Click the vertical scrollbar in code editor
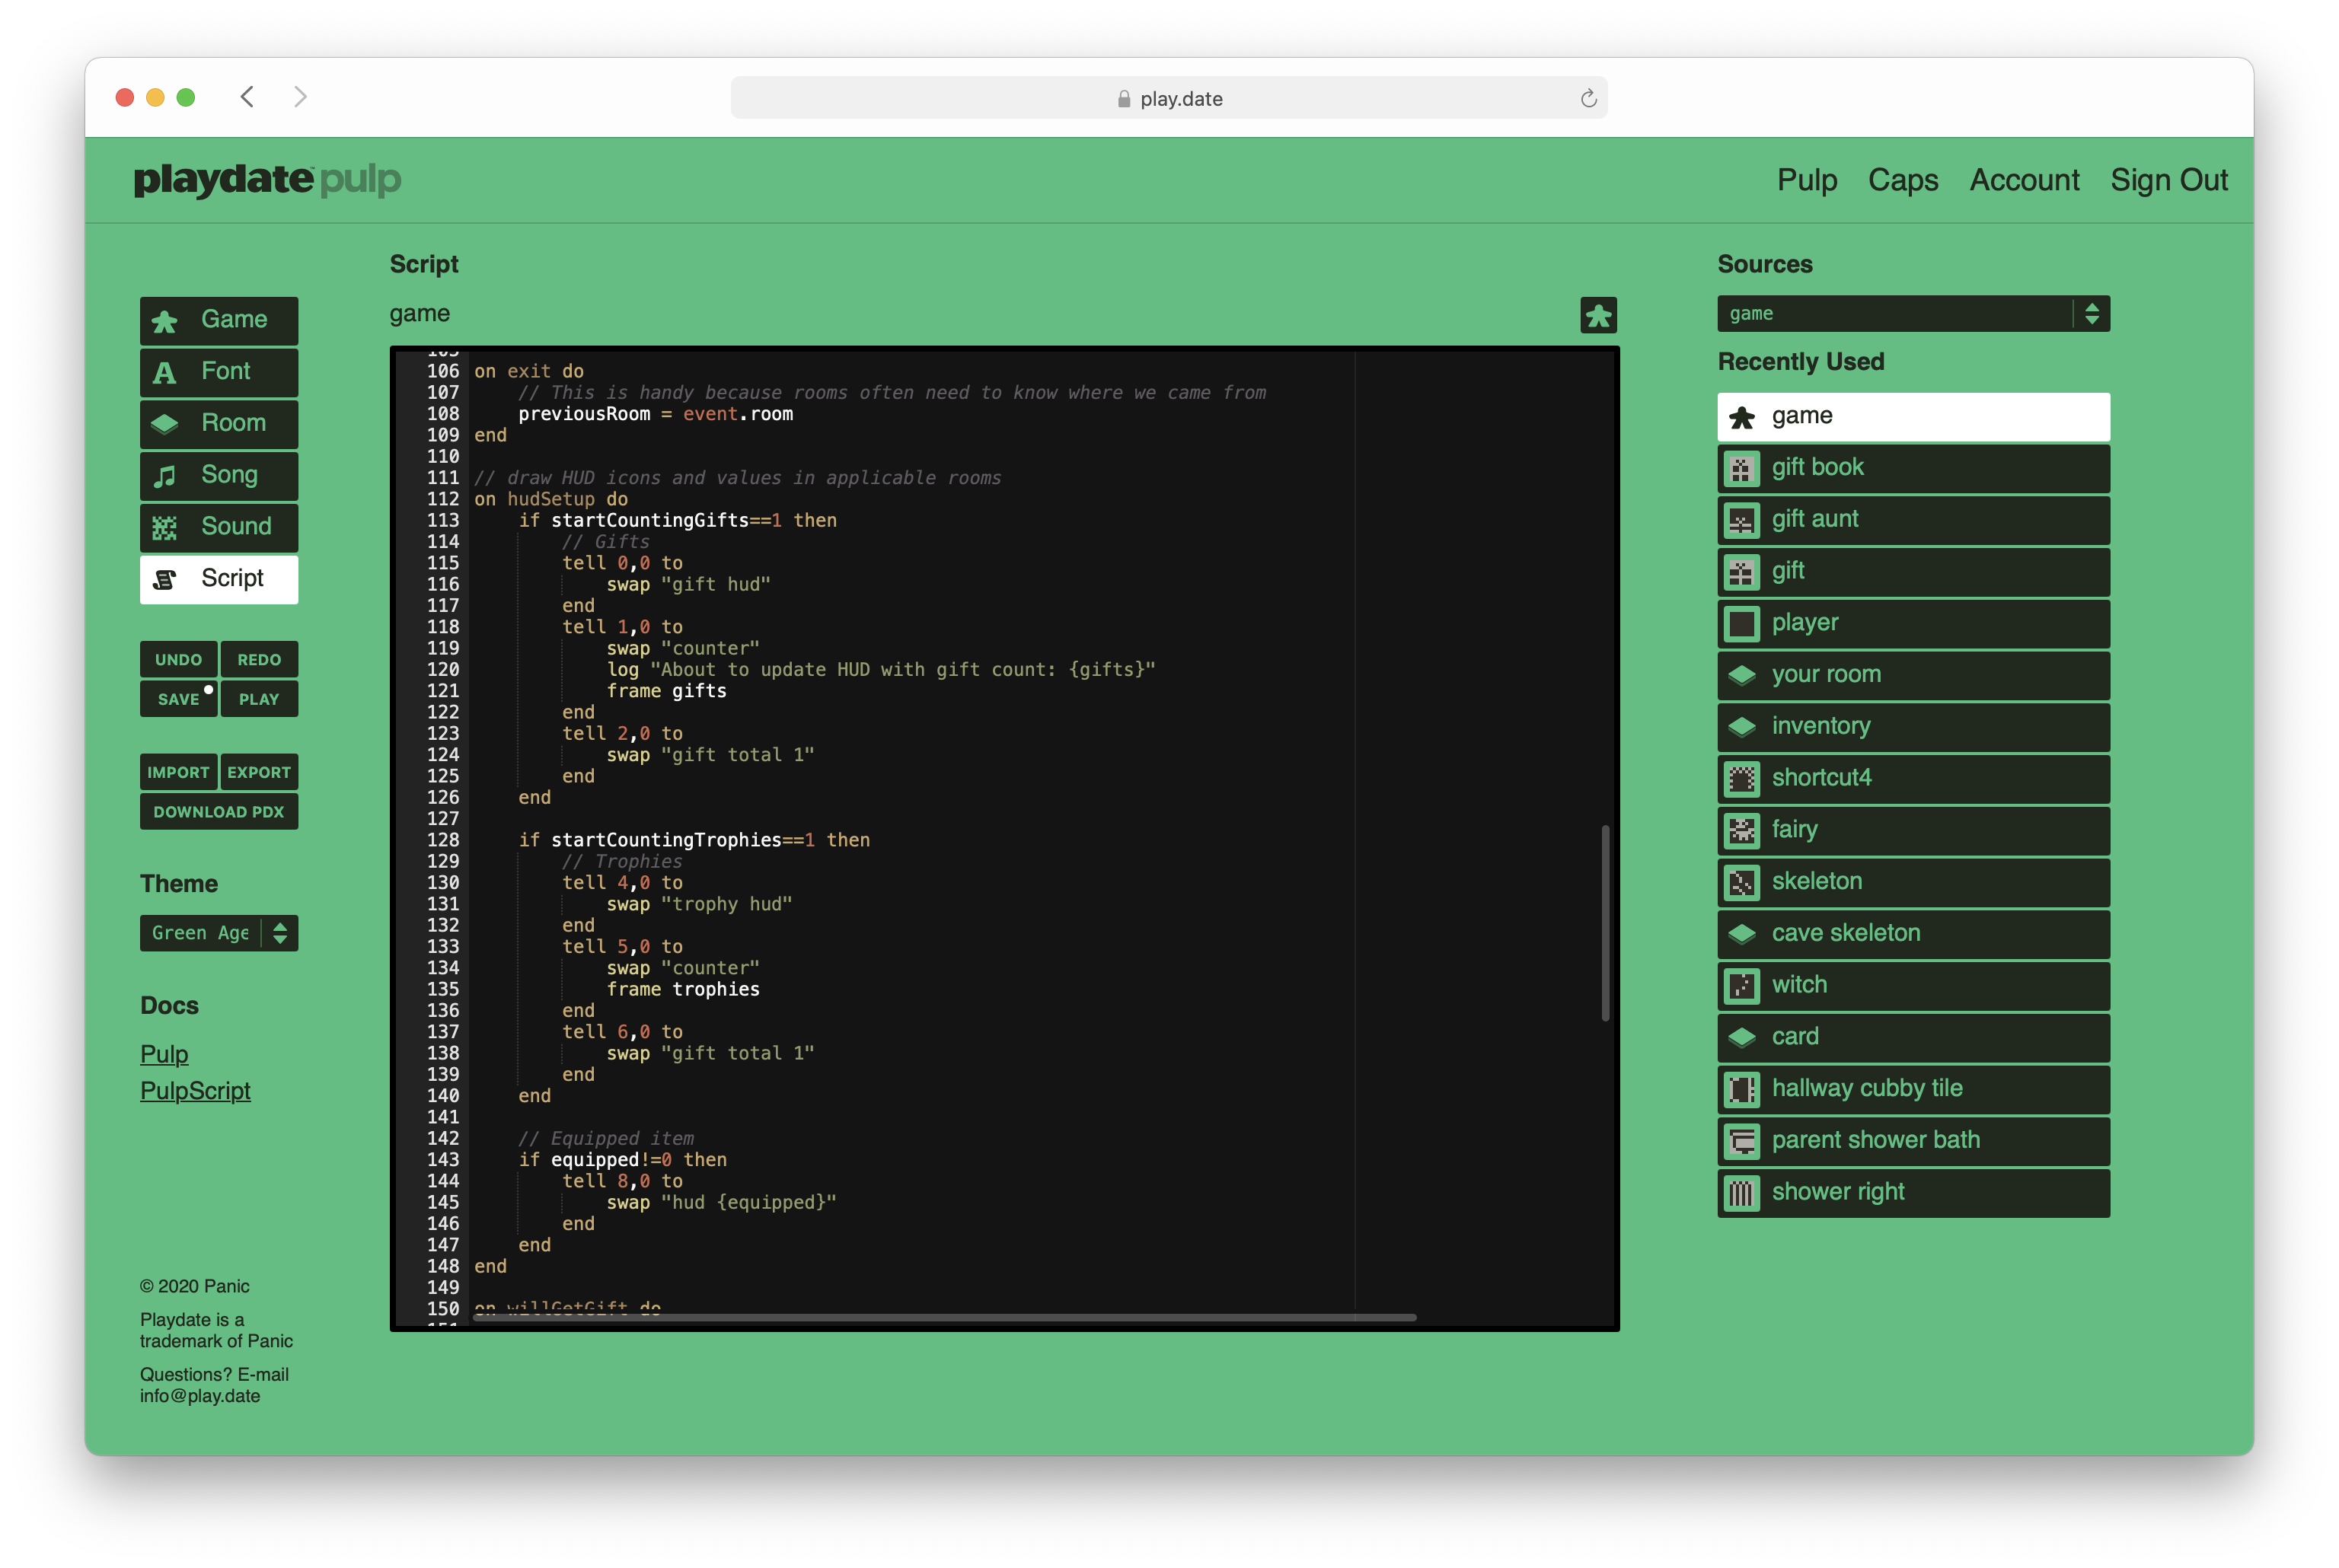 (1605, 923)
